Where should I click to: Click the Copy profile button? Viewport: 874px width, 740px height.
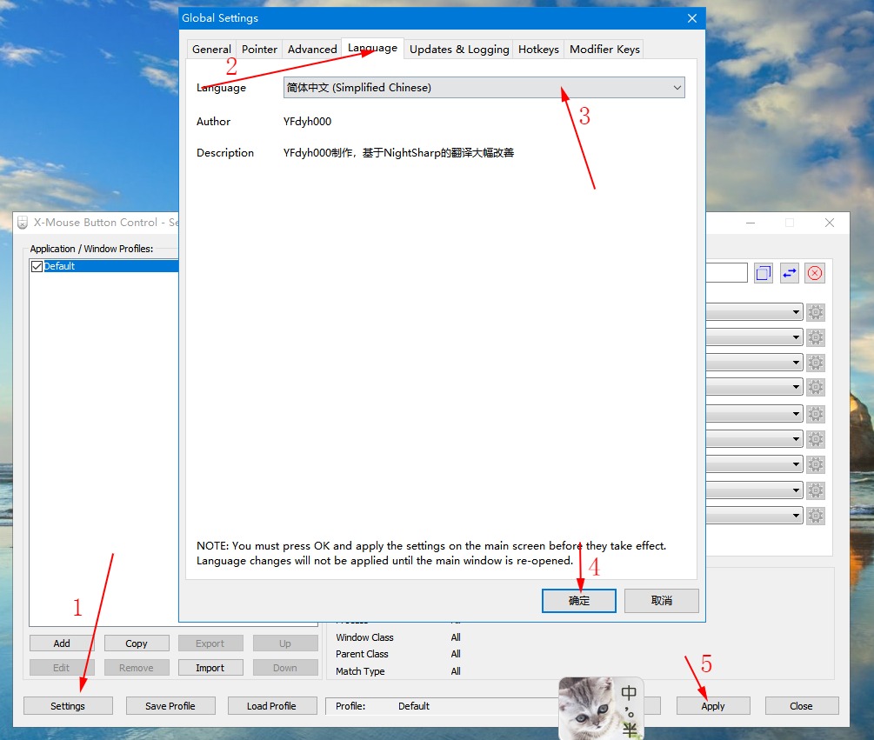(137, 643)
